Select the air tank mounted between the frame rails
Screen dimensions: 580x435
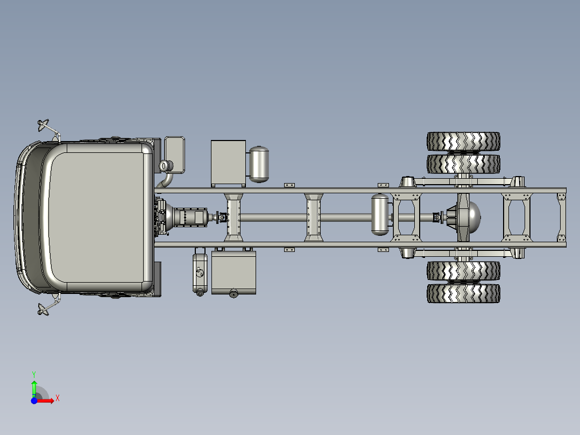380,215
